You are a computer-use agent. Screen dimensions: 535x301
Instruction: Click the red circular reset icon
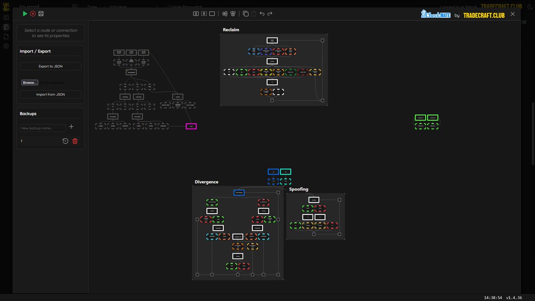(33, 14)
